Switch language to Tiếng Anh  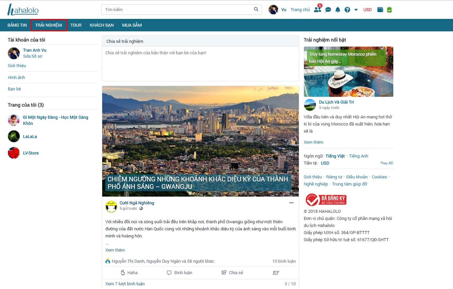pos(358,156)
